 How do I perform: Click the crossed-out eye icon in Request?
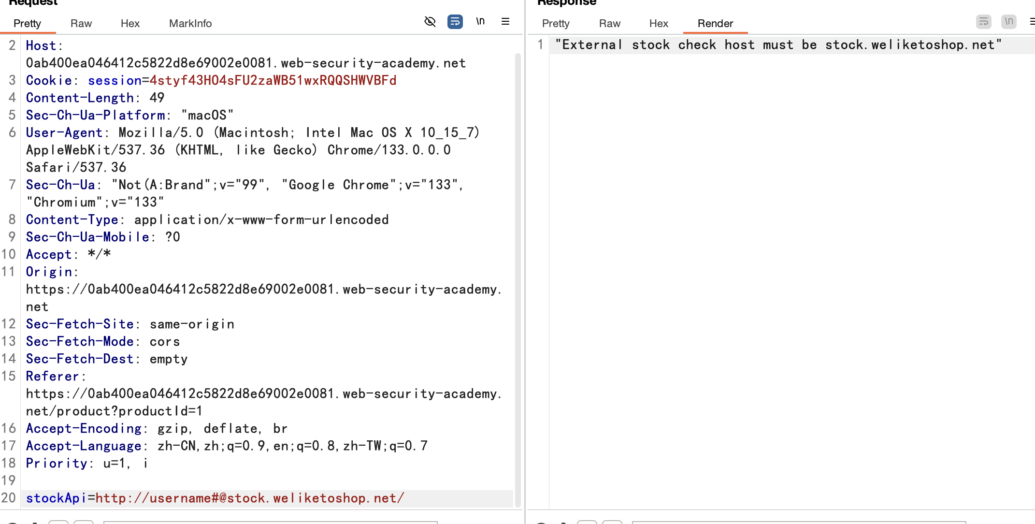[x=430, y=21]
